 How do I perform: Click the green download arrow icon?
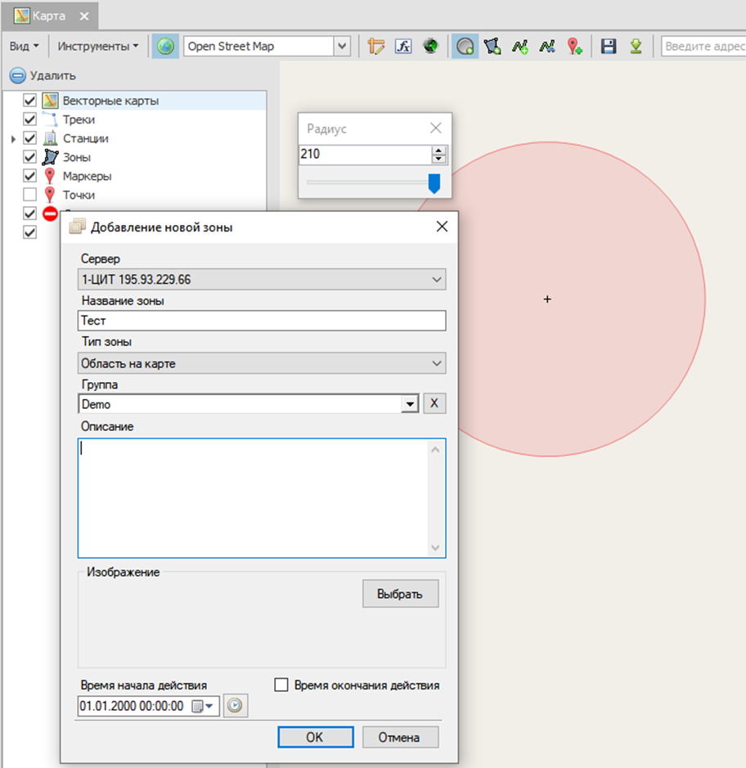(636, 47)
